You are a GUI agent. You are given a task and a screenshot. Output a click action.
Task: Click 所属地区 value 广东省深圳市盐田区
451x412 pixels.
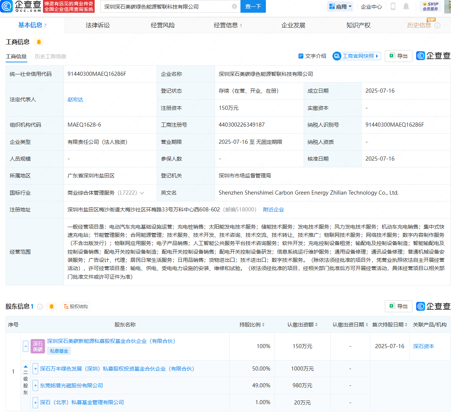tap(91, 176)
